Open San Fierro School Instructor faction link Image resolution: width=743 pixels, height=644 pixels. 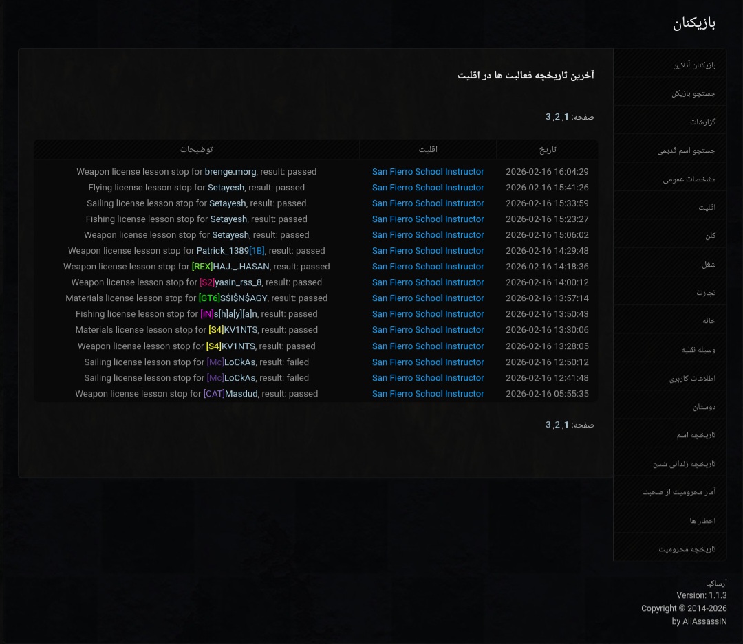[428, 171]
